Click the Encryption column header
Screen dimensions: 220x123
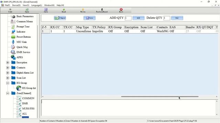132,27
